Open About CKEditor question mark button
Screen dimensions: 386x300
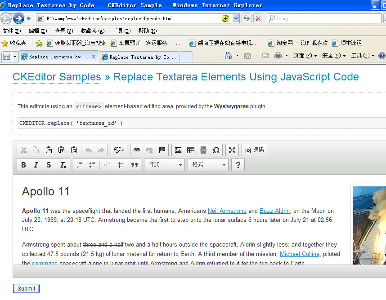click(x=238, y=165)
